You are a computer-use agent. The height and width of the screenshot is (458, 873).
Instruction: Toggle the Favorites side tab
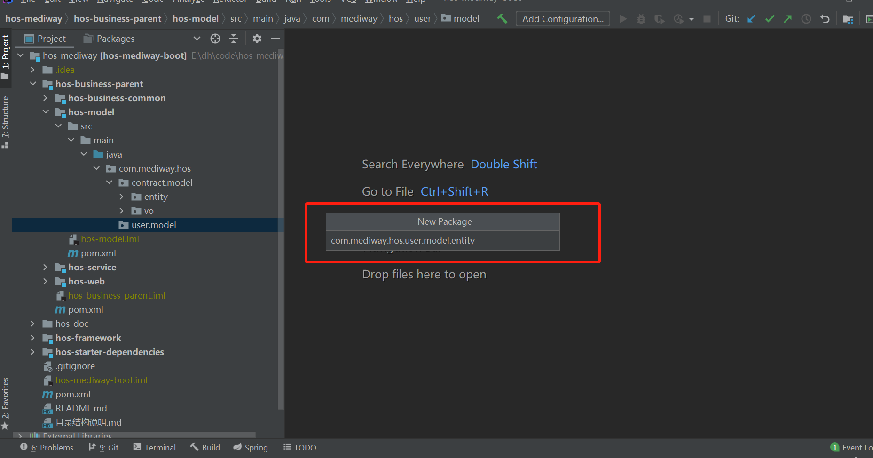tap(5, 403)
